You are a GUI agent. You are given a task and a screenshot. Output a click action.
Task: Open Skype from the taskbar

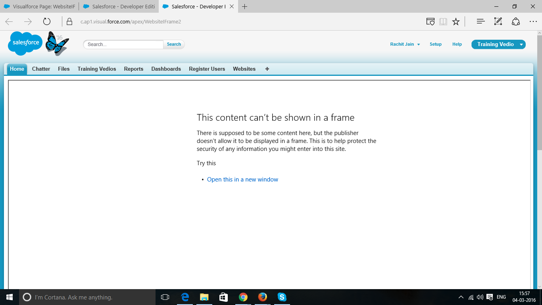tap(282, 297)
